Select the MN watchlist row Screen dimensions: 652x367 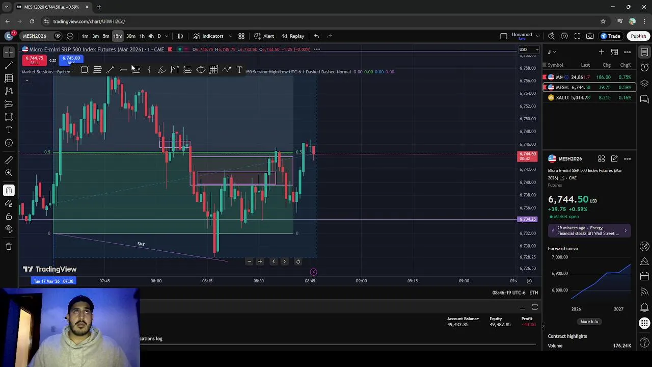(589, 77)
